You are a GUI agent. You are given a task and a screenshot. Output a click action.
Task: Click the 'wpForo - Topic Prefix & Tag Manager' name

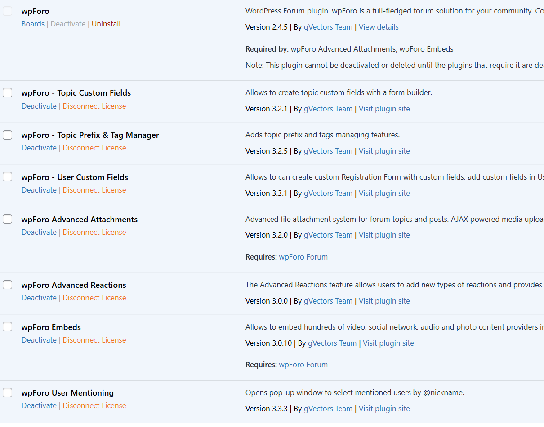coord(90,135)
